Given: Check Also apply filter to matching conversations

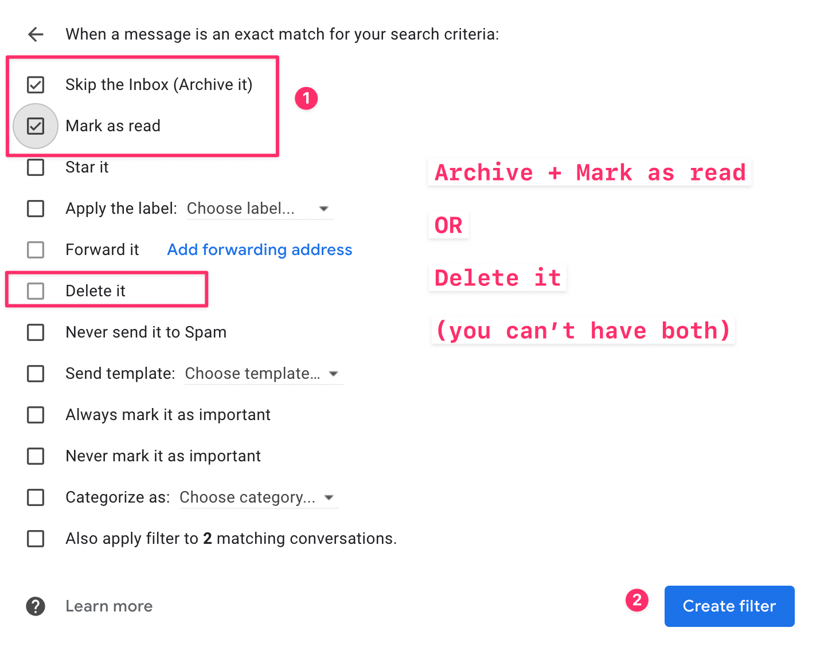Looking at the screenshot, I should (x=36, y=539).
